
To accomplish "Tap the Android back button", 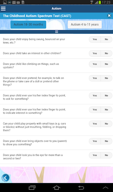I will click(x=81, y=187).
